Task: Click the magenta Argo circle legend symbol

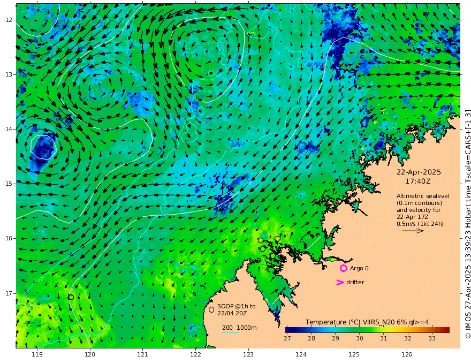Action: [343, 268]
